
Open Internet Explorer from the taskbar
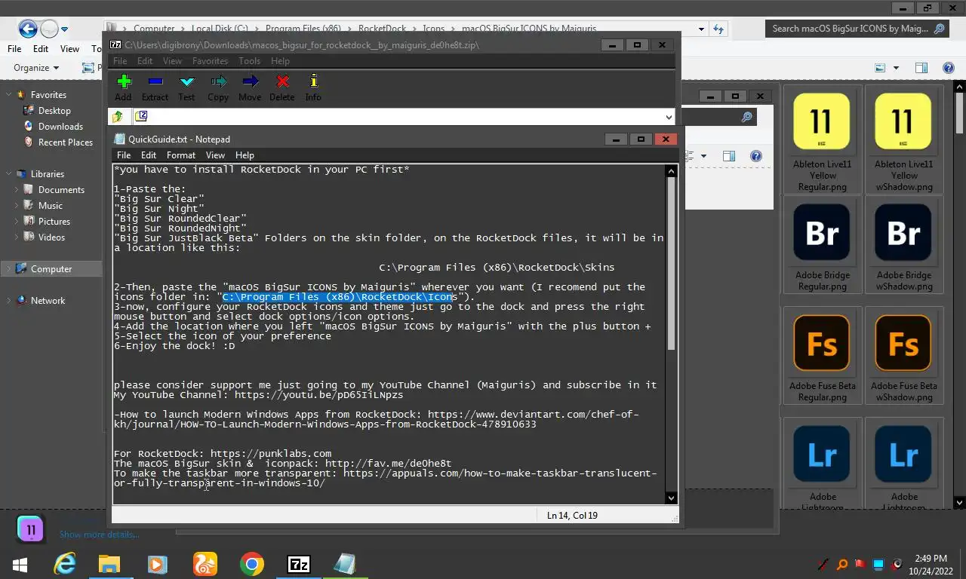pyautogui.click(x=66, y=564)
